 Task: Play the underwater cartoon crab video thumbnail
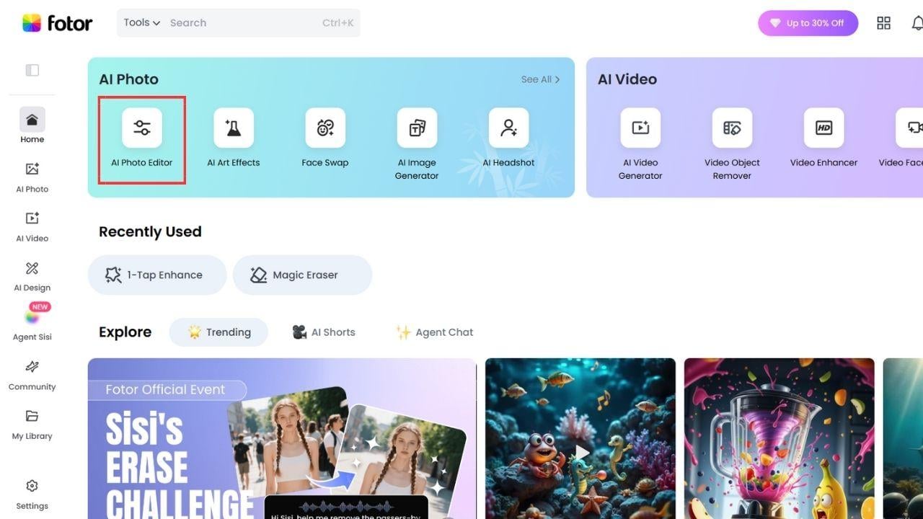click(580, 453)
